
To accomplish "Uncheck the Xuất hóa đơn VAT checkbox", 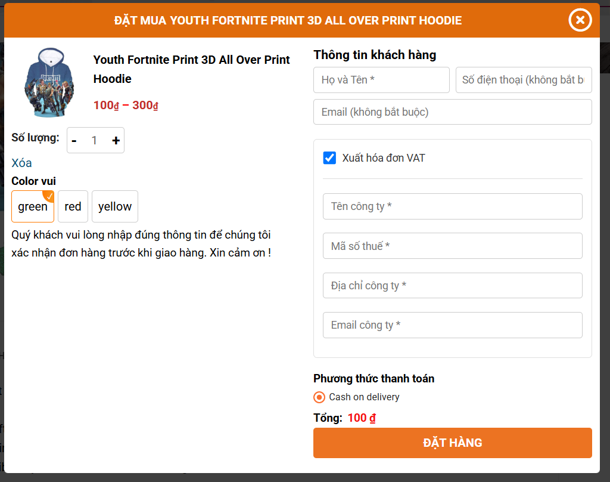I will pyautogui.click(x=329, y=157).
